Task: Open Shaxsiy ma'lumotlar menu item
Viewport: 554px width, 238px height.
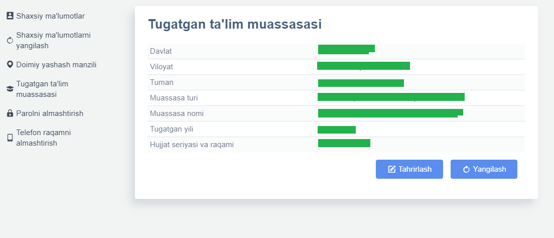Action: tap(50, 16)
